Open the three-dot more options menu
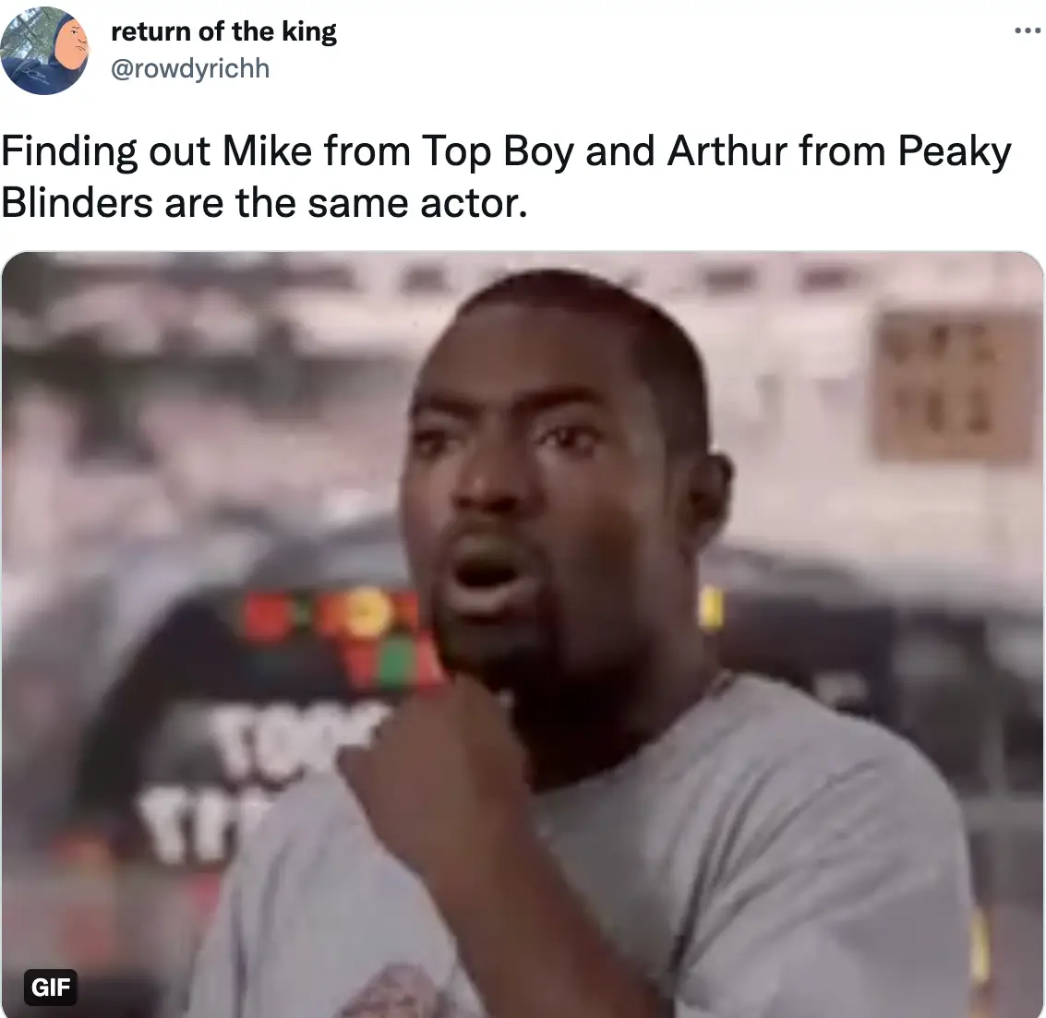The height and width of the screenshot is (1018, 1046). [1028, 30]
